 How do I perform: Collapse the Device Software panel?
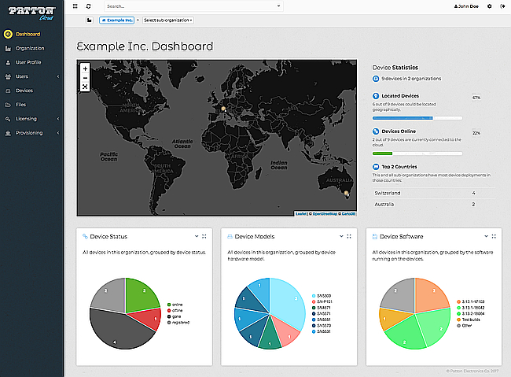pyautogui.click(x=486, y=236)
